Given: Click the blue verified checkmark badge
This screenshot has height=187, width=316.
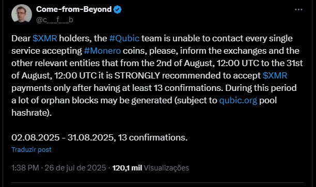Looking at the screenshot, I should (118, 9).
